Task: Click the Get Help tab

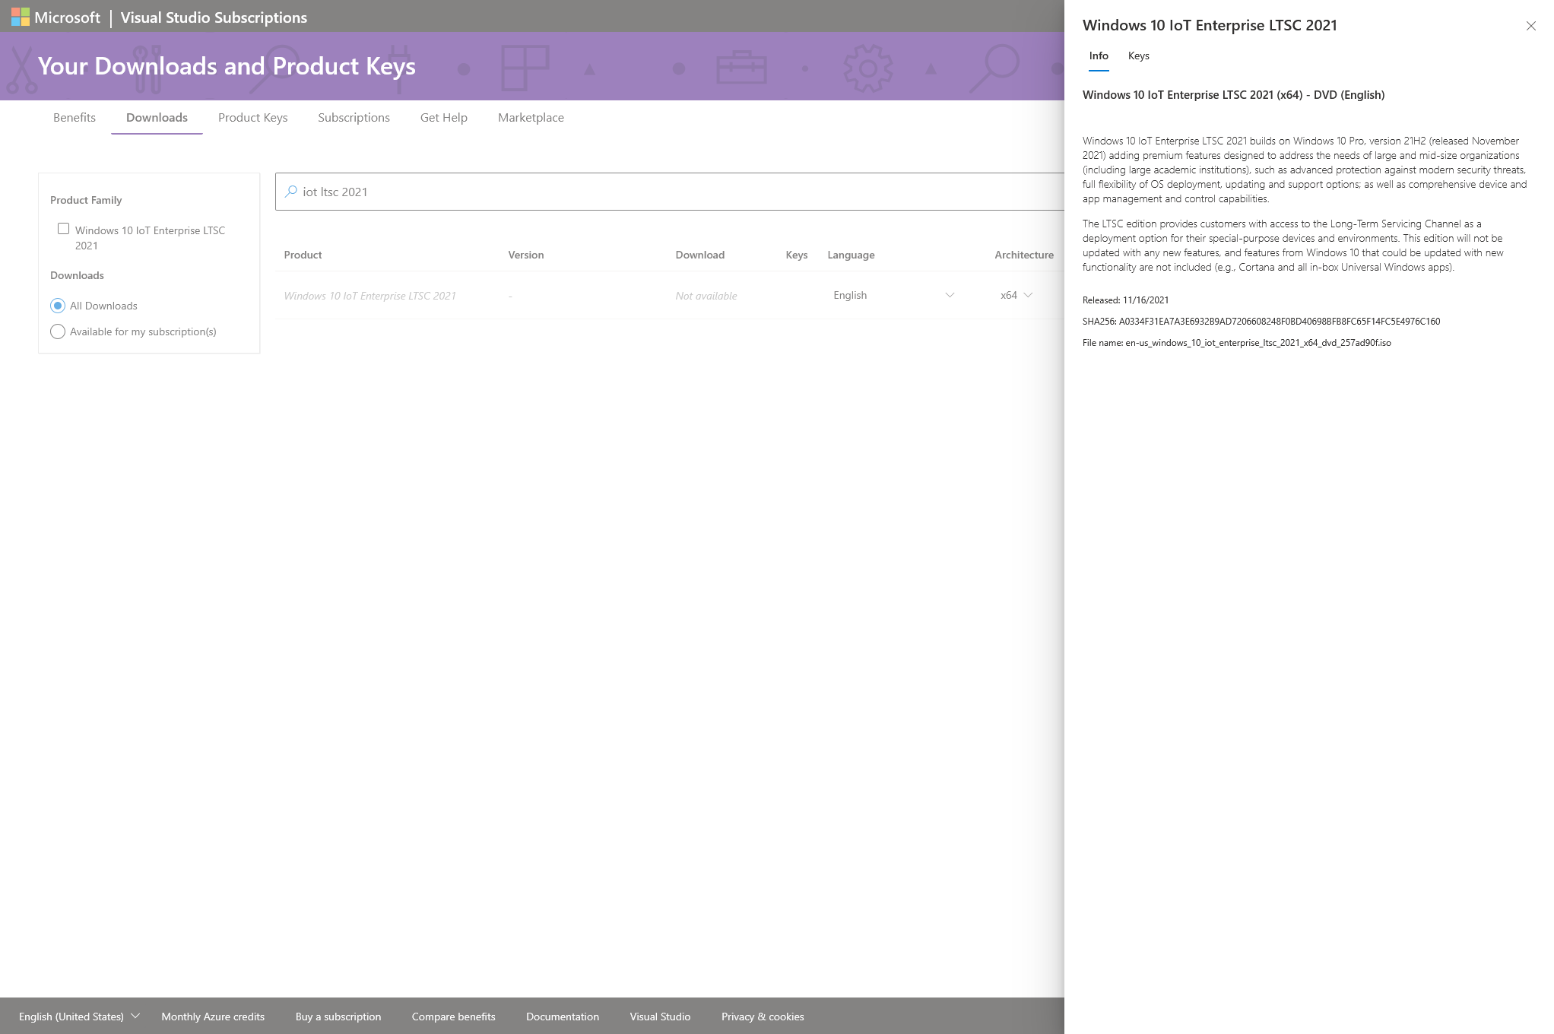Action: point(443,117)
